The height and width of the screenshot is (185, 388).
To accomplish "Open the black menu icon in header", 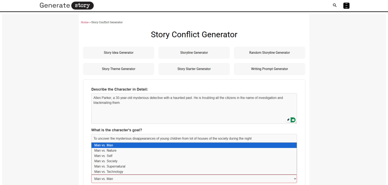I will click(x=346, y=6).
